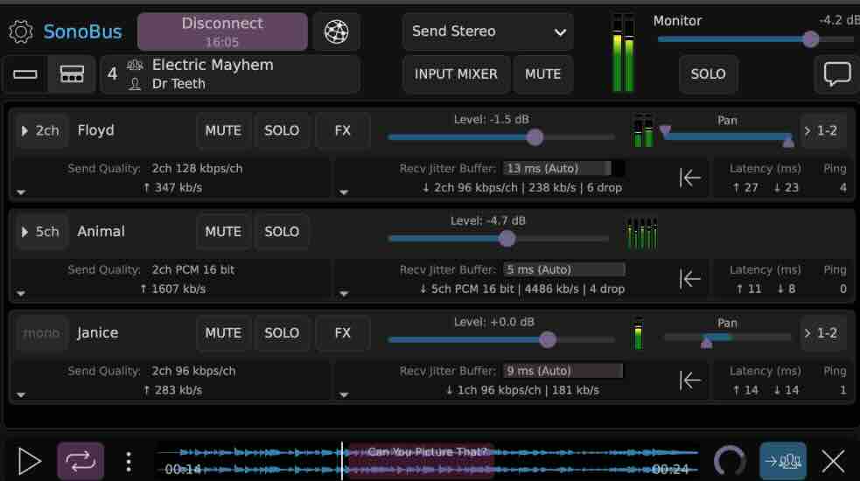Viewport: 860px width, 481px height.
Task: Expand Floyd's 2ch channel list
Action: [40, 130]
